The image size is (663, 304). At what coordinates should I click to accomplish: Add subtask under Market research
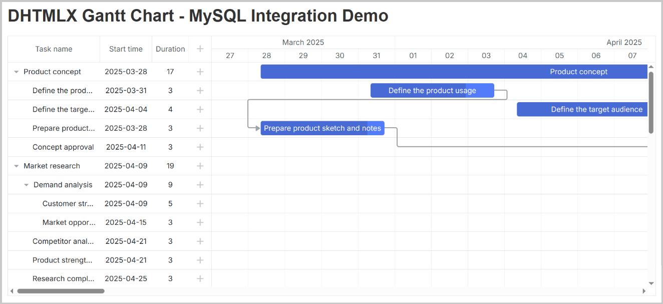tap(200, 166)
